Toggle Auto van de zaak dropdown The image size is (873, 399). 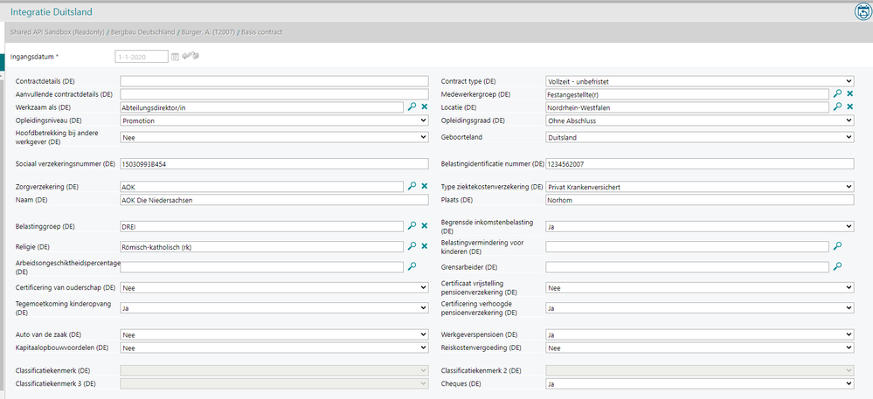tap(274, 334)
